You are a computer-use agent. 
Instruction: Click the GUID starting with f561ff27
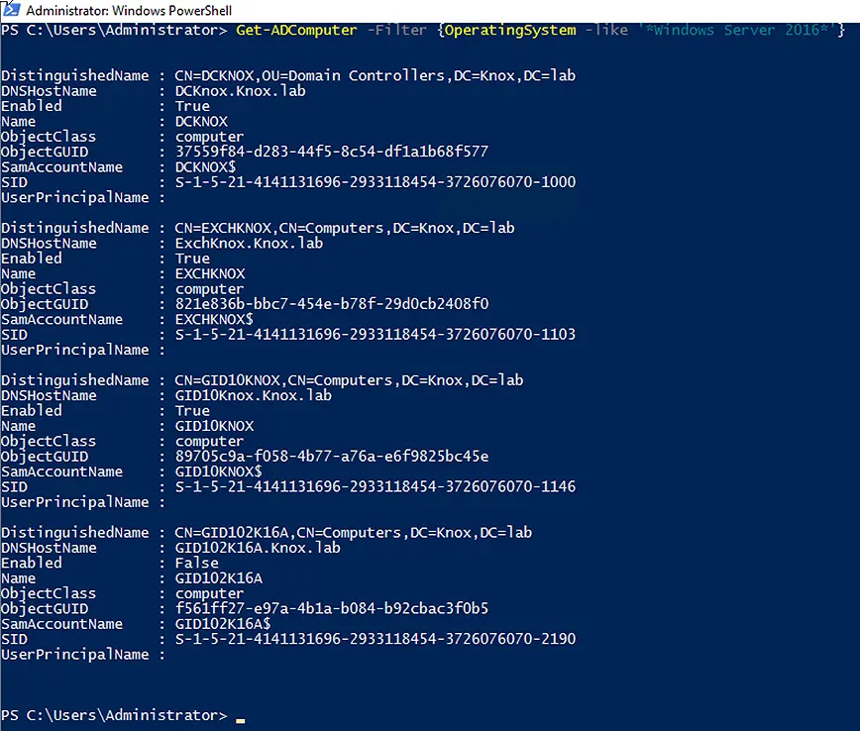[x=332, y=609]
